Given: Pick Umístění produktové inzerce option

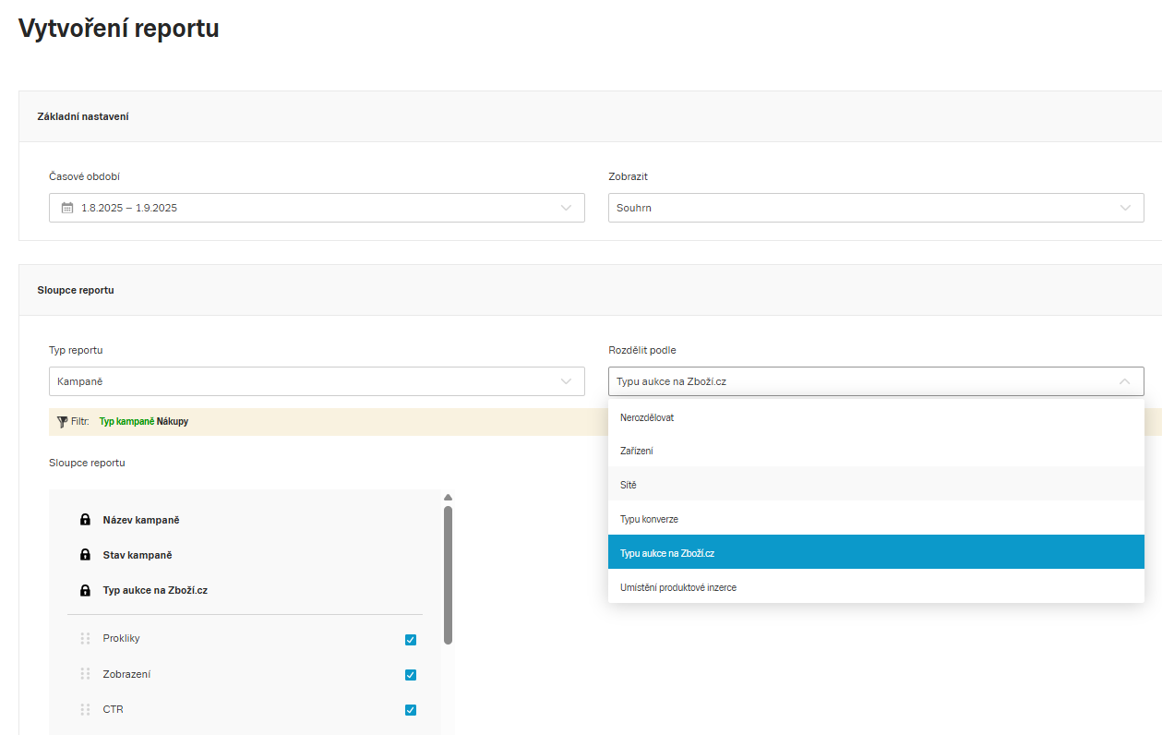Looking at the screenshot, I should click(678, 587).
